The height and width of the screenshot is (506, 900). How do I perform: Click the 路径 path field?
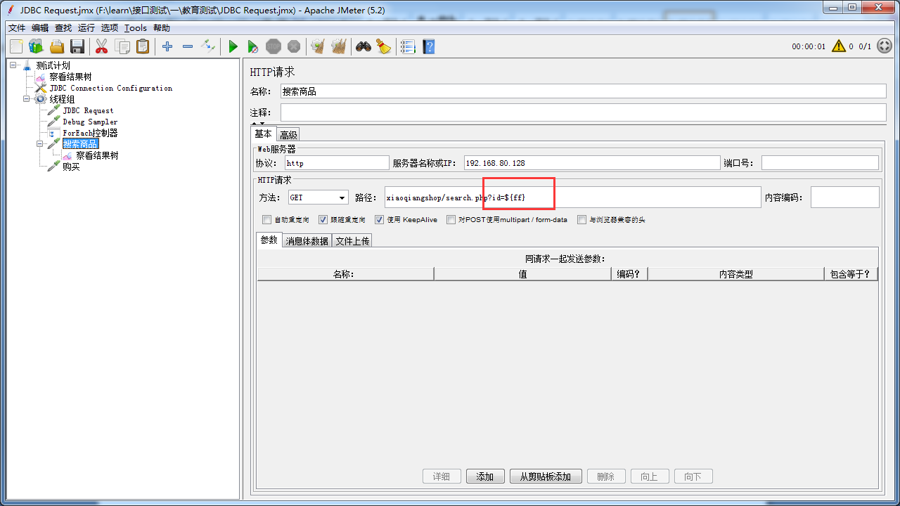[572, 197]
